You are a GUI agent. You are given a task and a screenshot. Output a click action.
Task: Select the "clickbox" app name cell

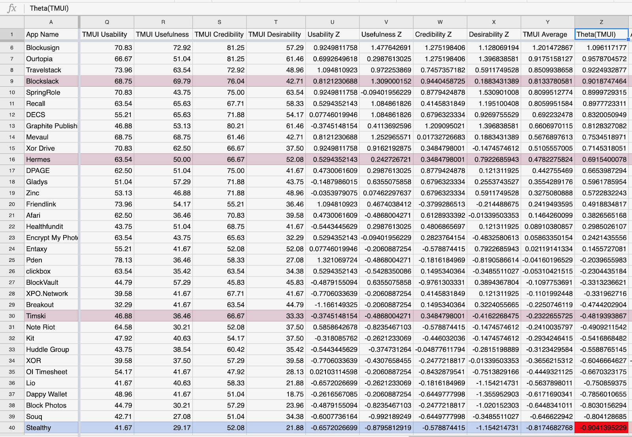[51, 271]
